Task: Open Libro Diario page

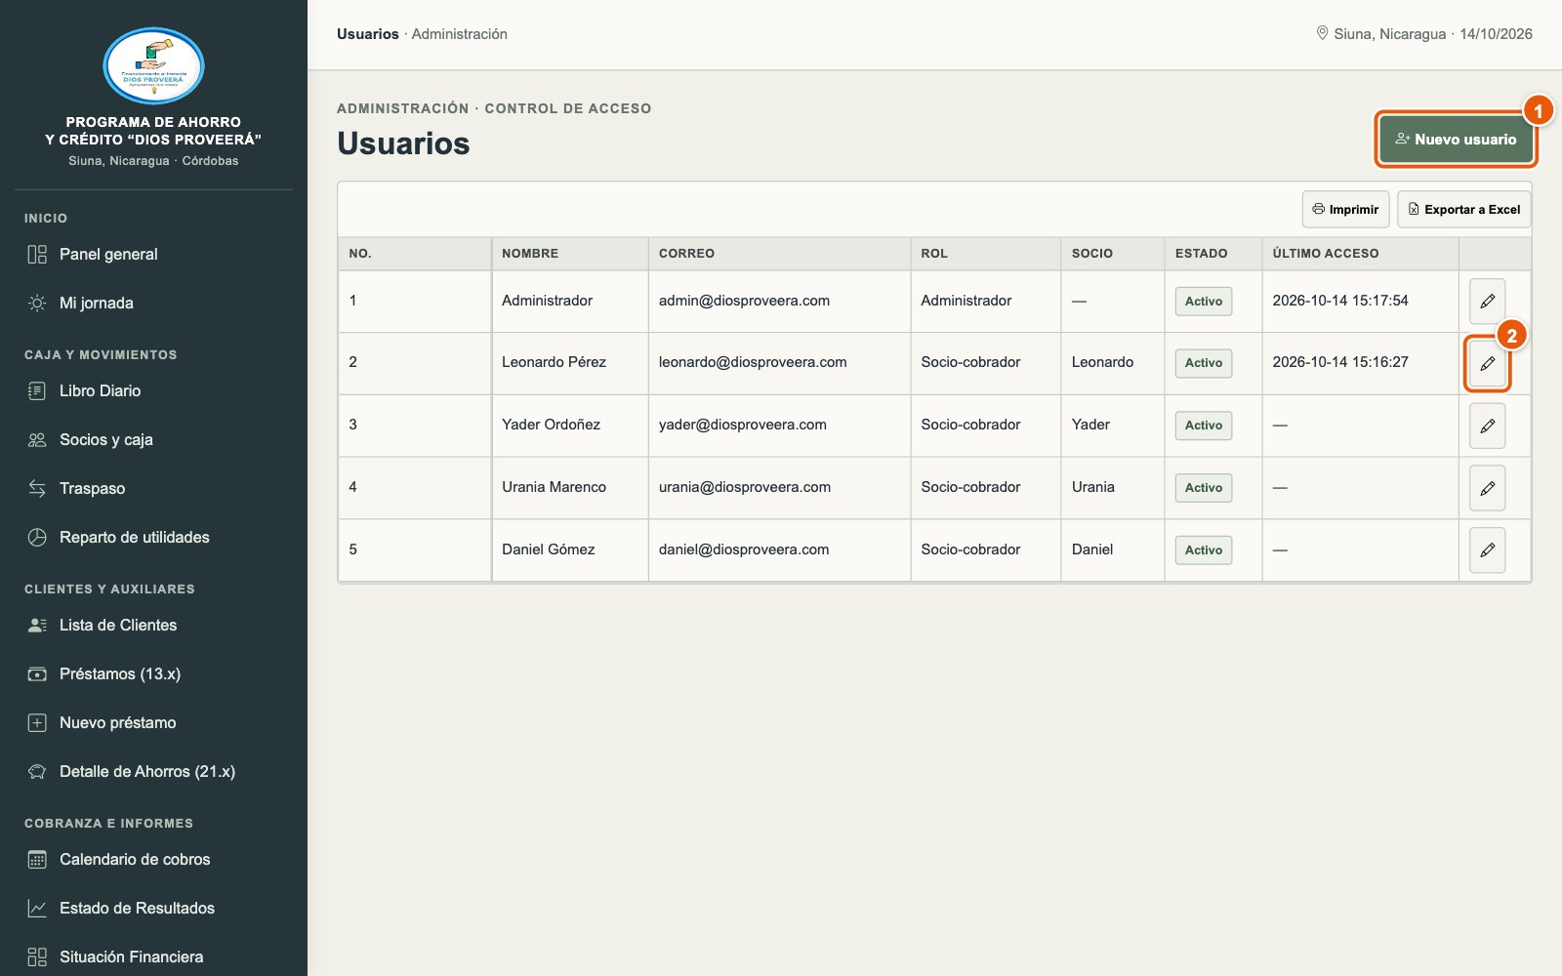Action: [153, 391]
